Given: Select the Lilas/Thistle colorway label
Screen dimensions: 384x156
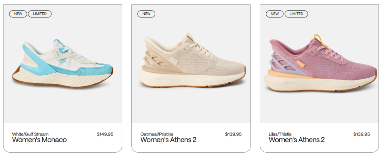Looking at the screenshot, I should 280,134.
